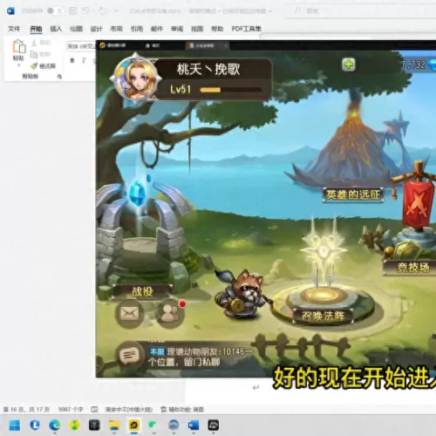
Task: Click the yellow emulator taskbar icon
Action: [x=133, y=426]
